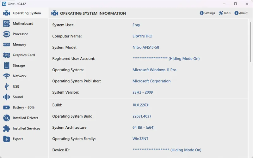
Task: Click the Export folder download icon
Action: click(x=6, y=139)
